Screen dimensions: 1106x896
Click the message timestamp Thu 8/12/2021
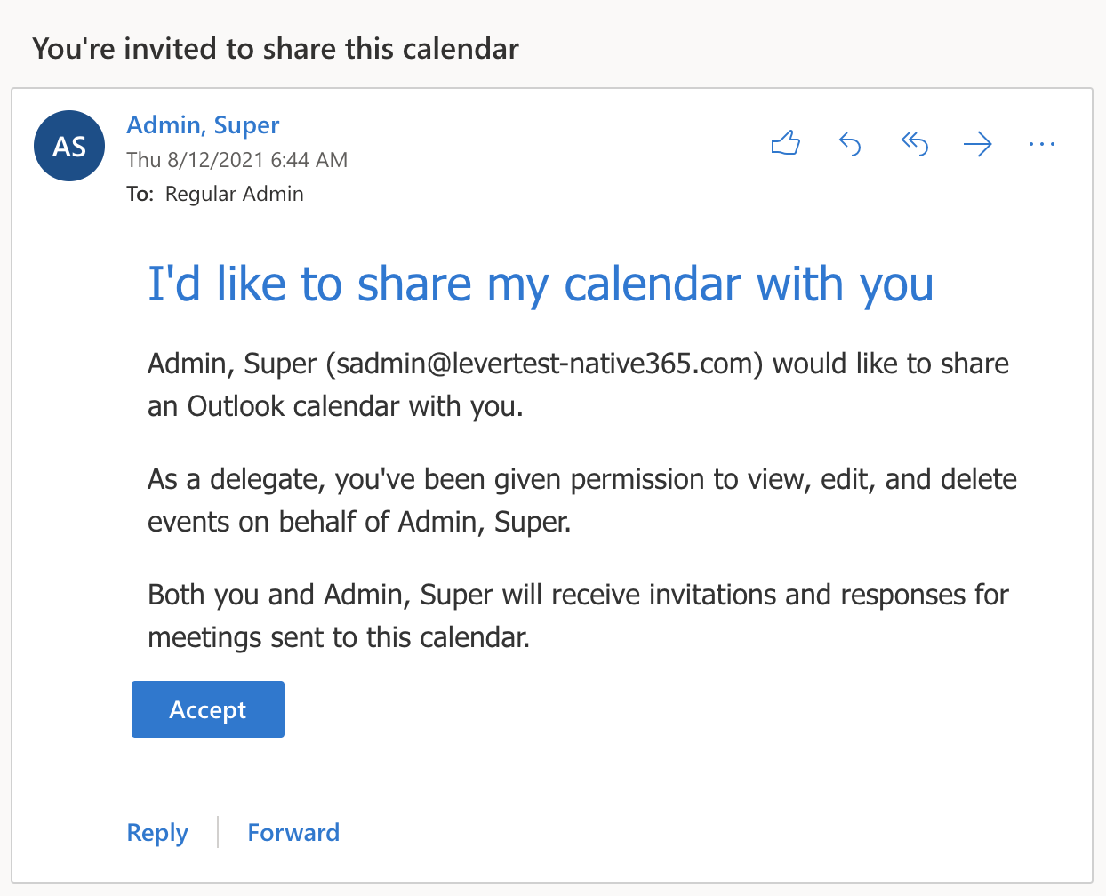pyautogui.click(x=236, y=160)
